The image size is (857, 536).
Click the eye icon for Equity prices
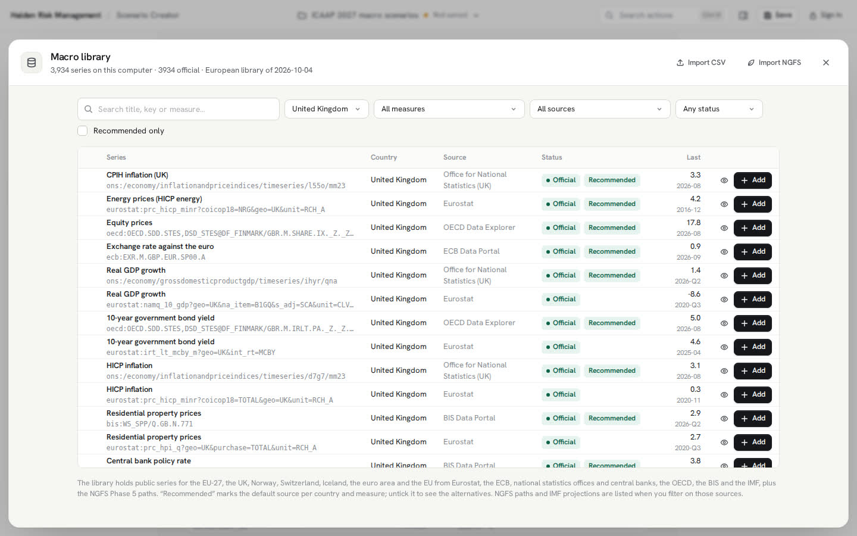click(x=724, y=228)
